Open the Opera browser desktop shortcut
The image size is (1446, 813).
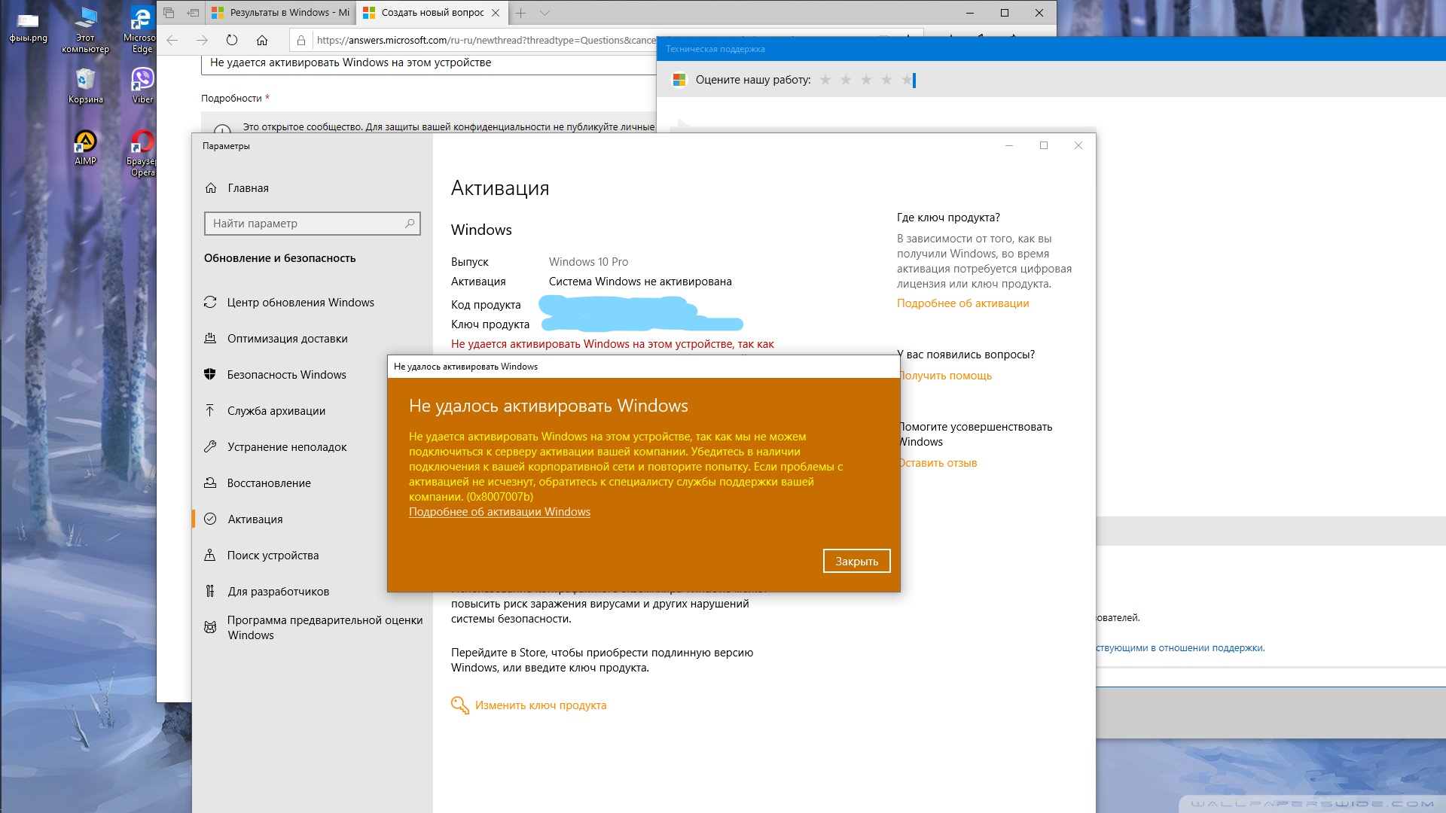[x=142, y=153]
